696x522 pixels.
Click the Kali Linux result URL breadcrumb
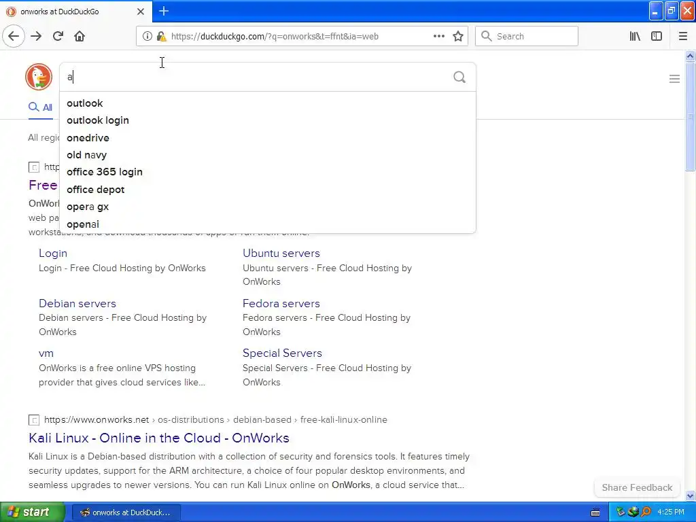[x=215, y=420]
